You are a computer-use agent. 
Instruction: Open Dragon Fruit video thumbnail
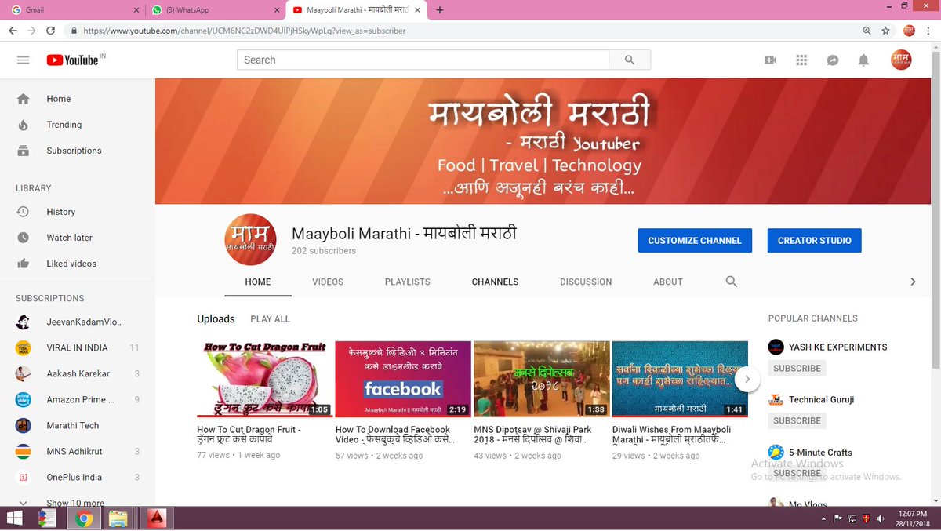264,379
